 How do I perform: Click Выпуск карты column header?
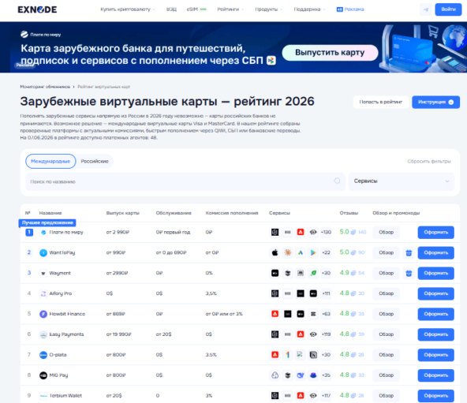pos(123,213)
